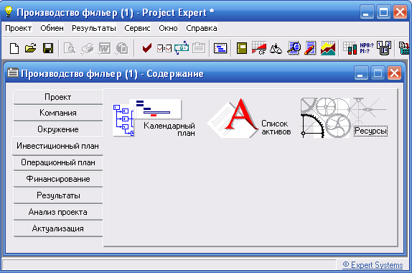
Task: Open the Обмен menu
Action: pos(52,28)
